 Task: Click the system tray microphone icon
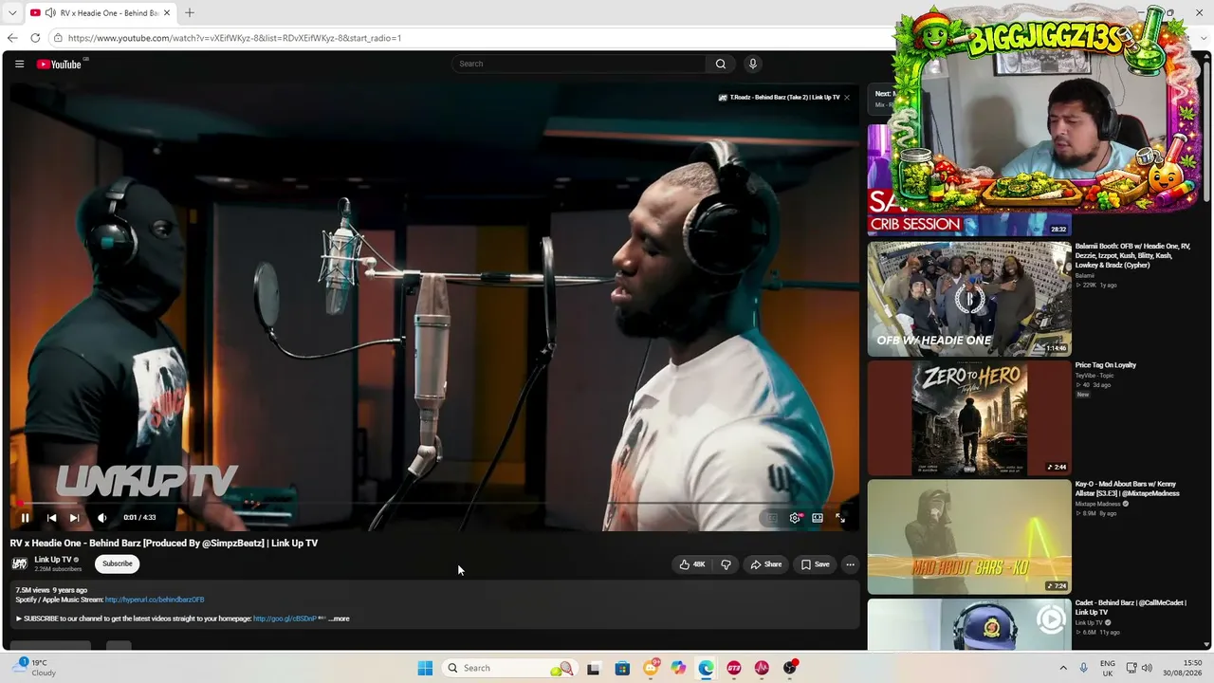coord(1084,668)
